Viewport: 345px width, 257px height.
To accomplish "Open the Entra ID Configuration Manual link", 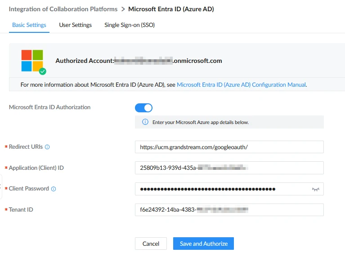I will pyautogui.click(x=242, y=84).
